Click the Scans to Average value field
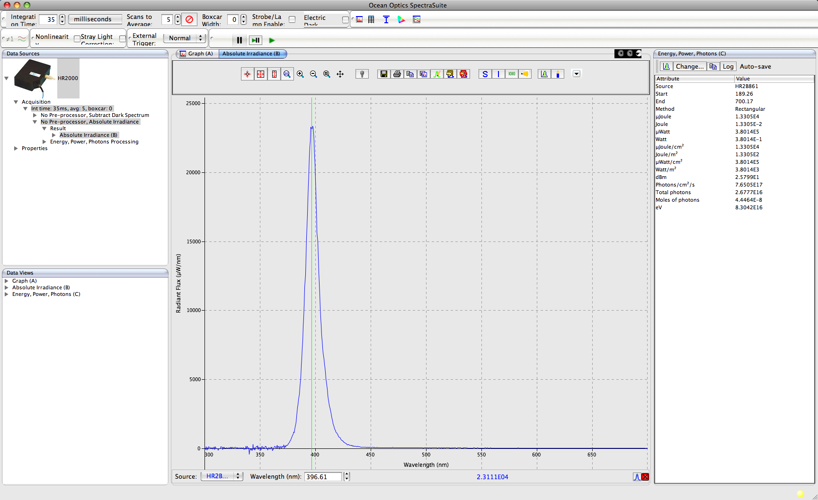Screen dimensions: 818x500 click(x=168, y=19)
